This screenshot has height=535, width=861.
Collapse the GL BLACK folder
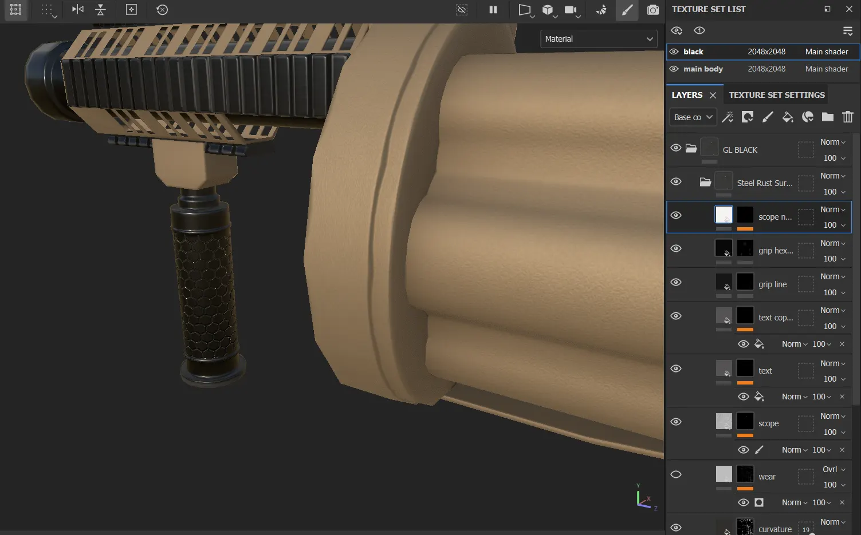[x=691, y=148]
